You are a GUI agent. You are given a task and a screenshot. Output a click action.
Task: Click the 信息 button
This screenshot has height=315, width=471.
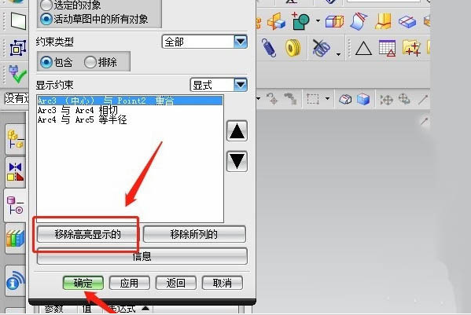142,256
